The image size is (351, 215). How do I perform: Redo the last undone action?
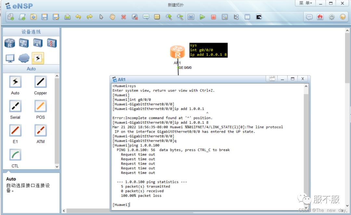(x=90, y=17)
